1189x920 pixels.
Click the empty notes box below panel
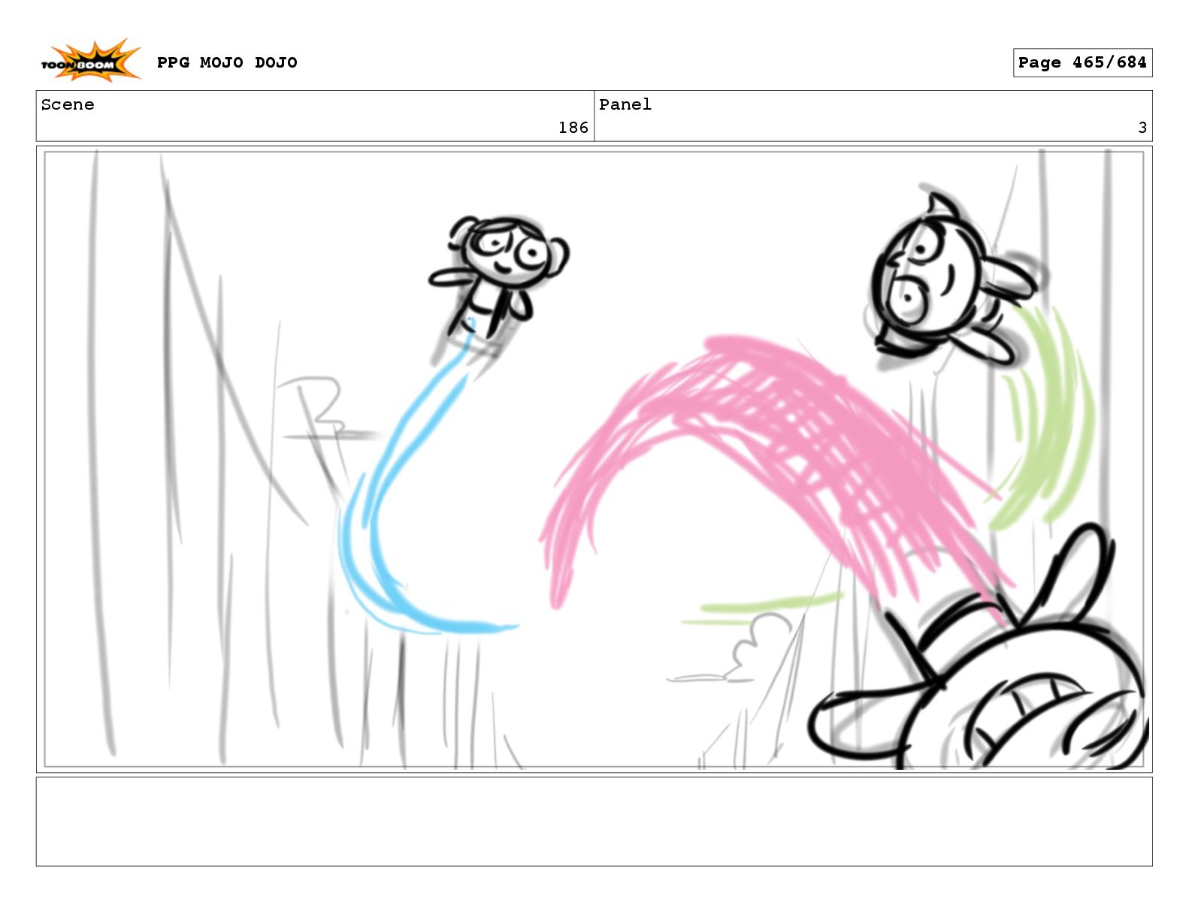594,822
